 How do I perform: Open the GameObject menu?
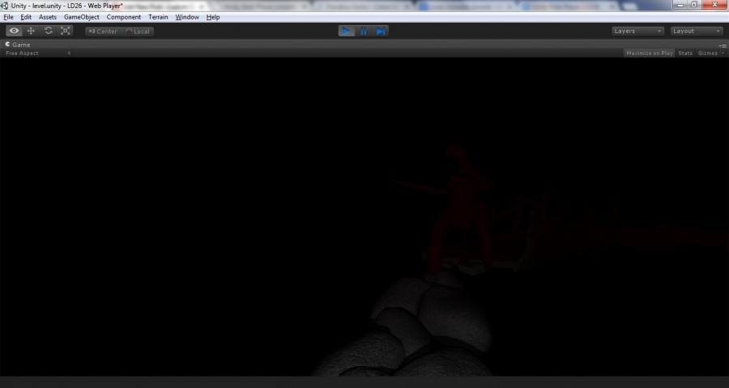click(81, 17)
